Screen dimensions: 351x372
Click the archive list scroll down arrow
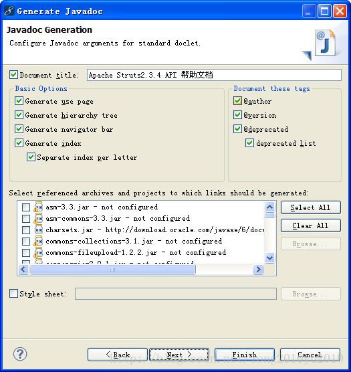269,258
